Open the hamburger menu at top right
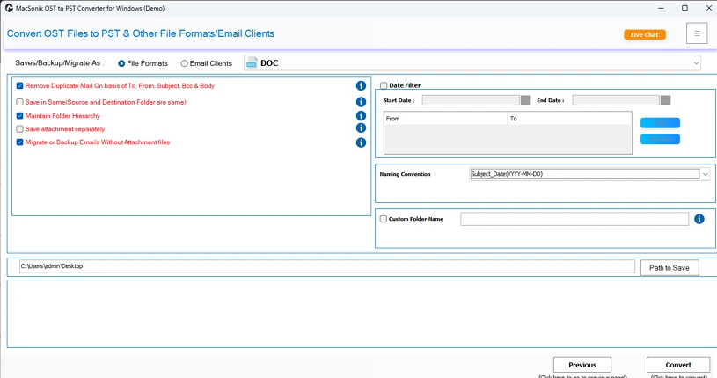This screenshot has height=378, width=717. 696,33
